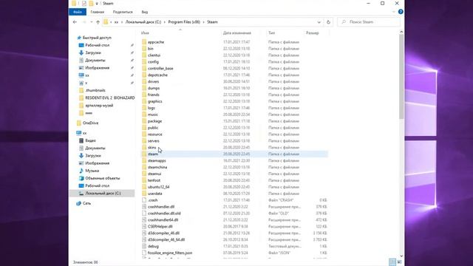Collapse the ribbon using the chevron

click(x=394, y=12)
